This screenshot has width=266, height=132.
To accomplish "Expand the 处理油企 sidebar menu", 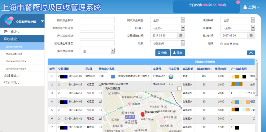I will coord(11,75).
